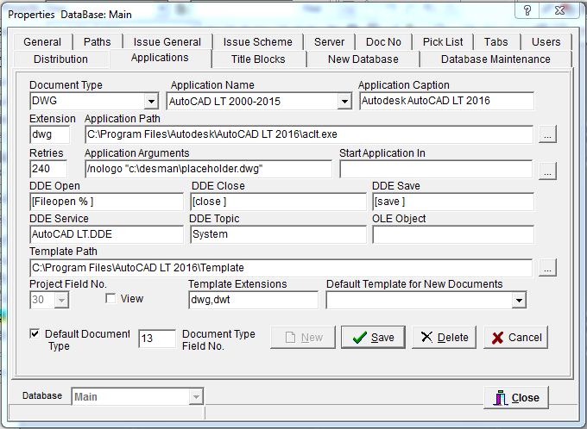This screenshot has width=587, height=429.
Task: Enable the View checkbox
Action: click(110, 299)
